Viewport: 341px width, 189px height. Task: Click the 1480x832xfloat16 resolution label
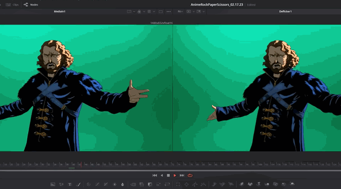click(x=161, y=23)
